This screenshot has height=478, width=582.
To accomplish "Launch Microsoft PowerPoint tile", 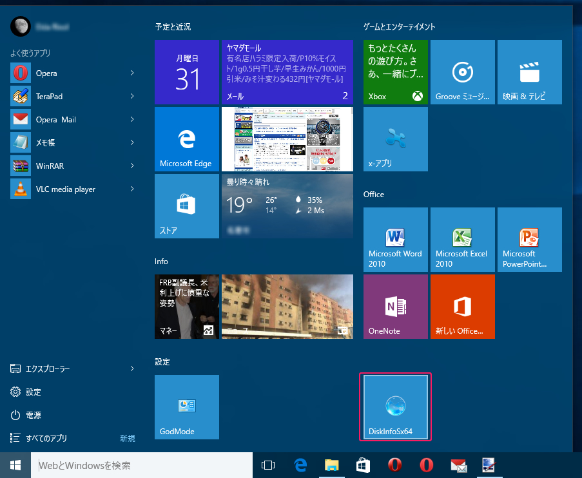I will pyautogui.click(x=530, y=240).
